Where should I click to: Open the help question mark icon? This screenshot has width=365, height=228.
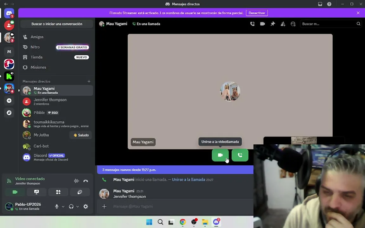pos(329,4)
